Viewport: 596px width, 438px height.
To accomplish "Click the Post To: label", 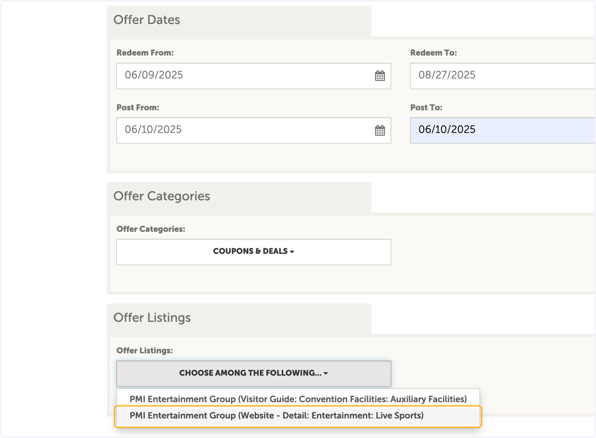I will tap(426, 107).
